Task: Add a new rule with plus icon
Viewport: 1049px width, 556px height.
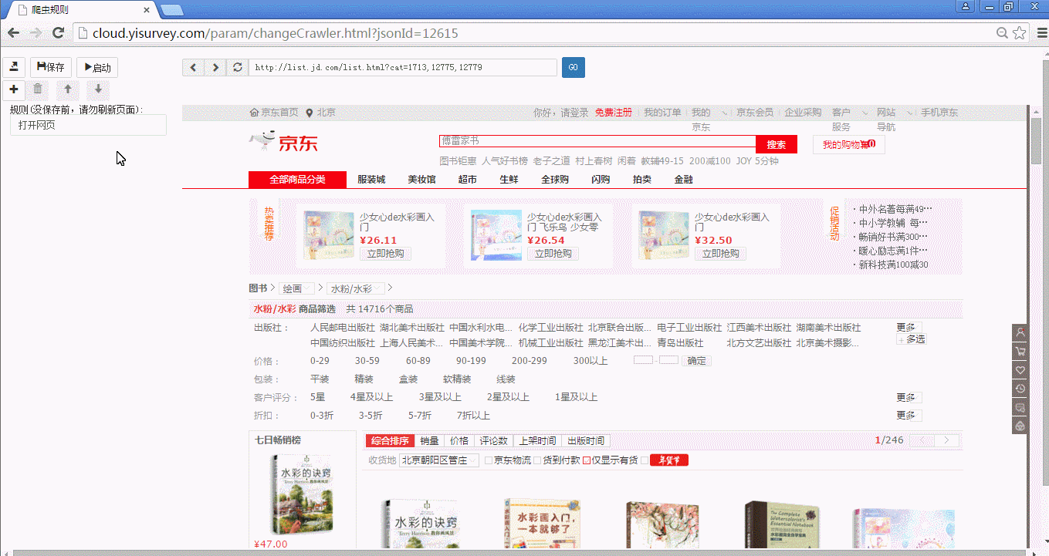Action: pos(14,89)
